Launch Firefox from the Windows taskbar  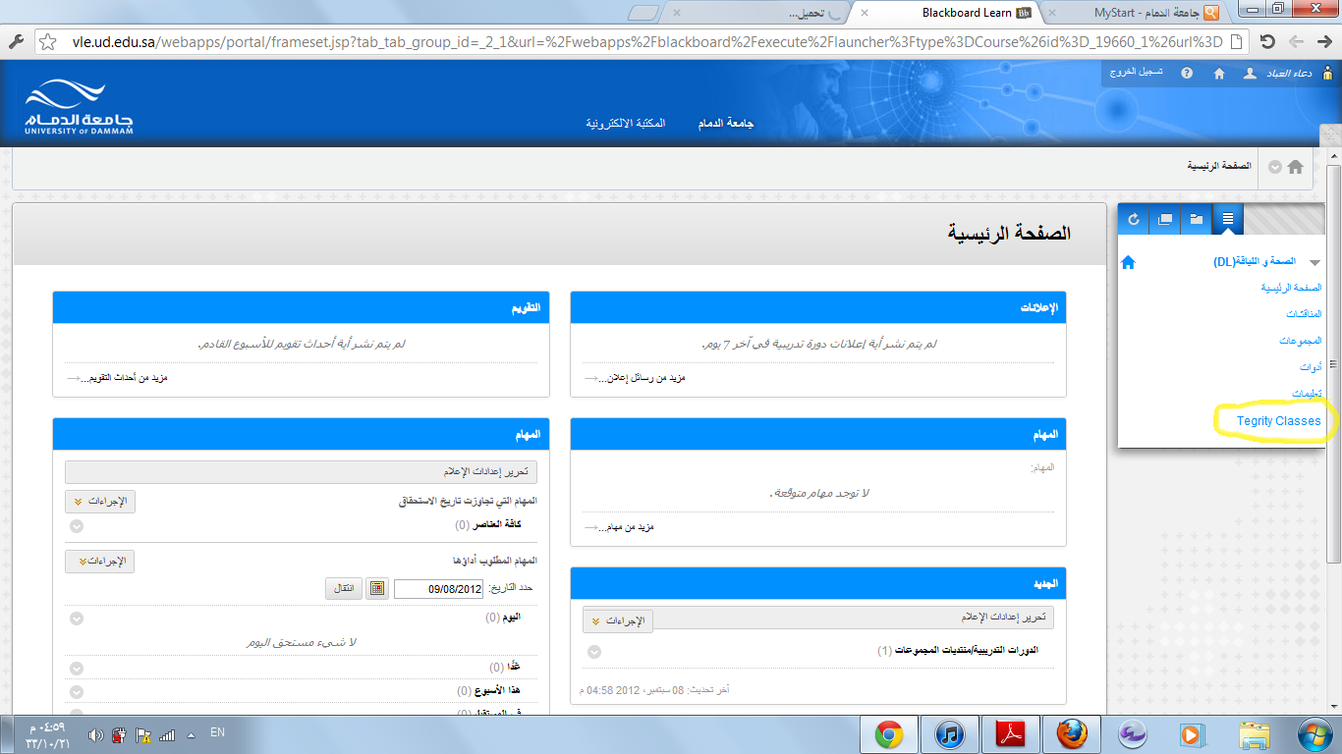tap(1072, 734)
